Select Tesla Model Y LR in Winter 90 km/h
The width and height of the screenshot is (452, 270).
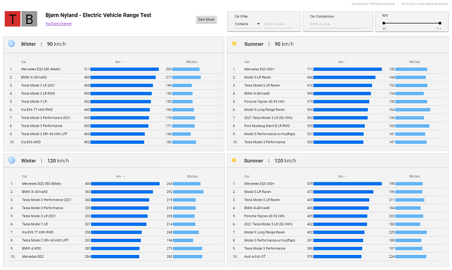34,102
